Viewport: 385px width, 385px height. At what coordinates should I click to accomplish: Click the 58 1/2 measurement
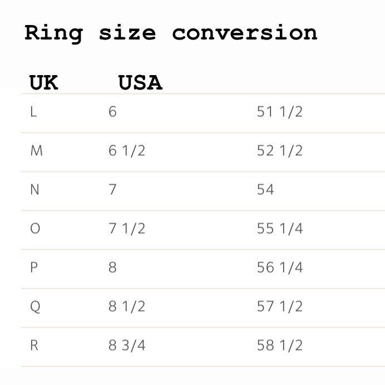(279, 345)
